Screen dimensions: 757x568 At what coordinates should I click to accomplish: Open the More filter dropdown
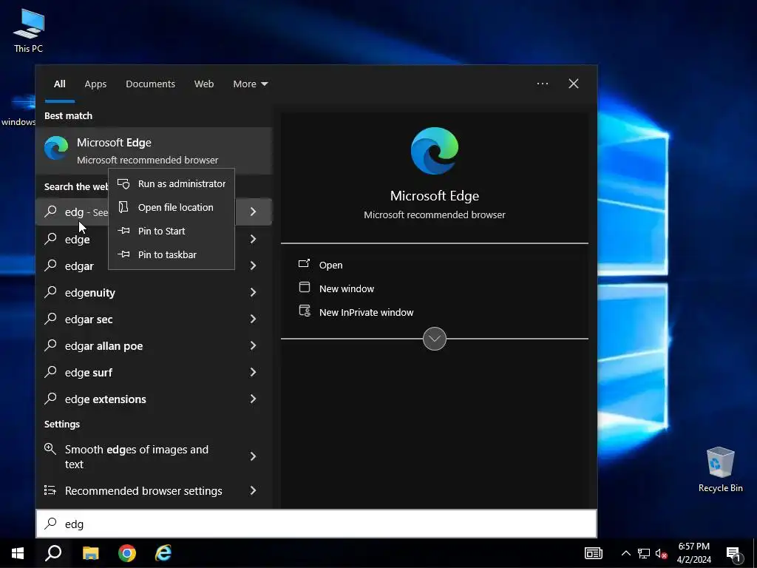(x=250, y=84)
